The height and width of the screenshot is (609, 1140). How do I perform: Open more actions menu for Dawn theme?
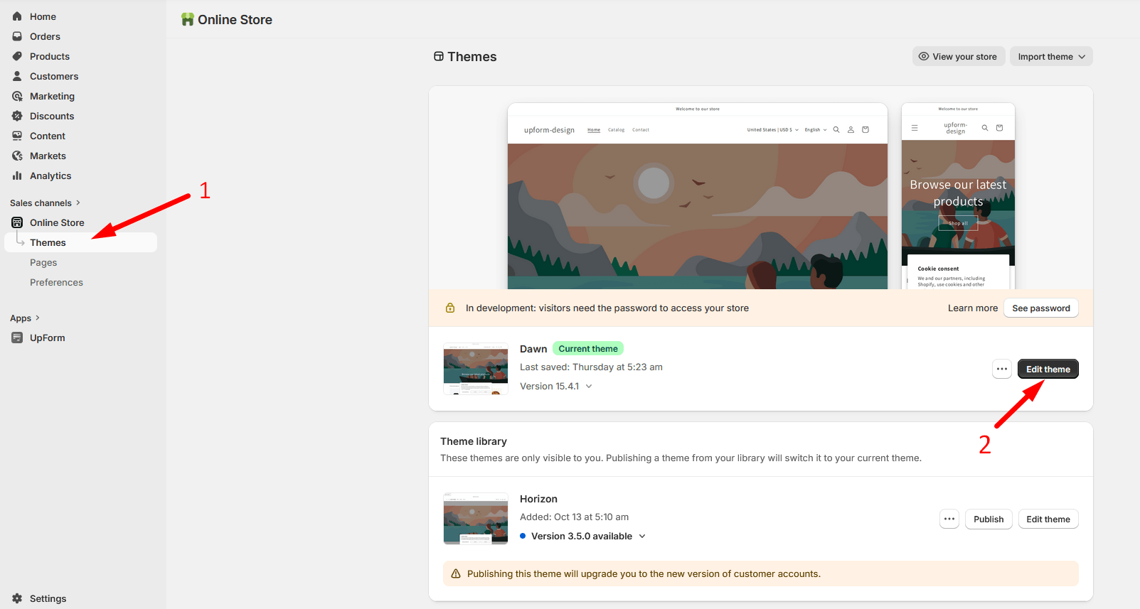[x=1002, y=369]
